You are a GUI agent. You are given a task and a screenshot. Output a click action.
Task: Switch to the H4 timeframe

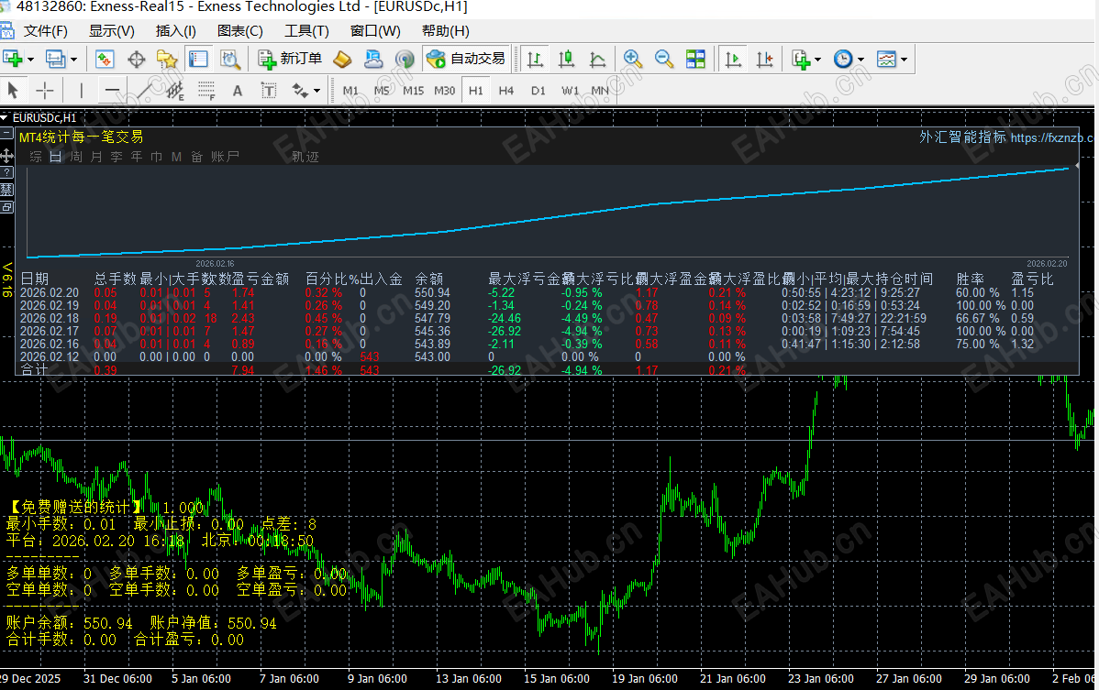506,91
